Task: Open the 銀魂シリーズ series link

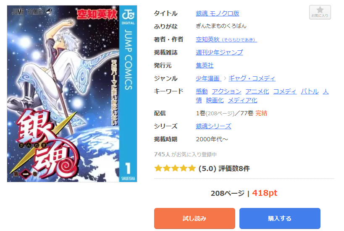Action: 213,126
